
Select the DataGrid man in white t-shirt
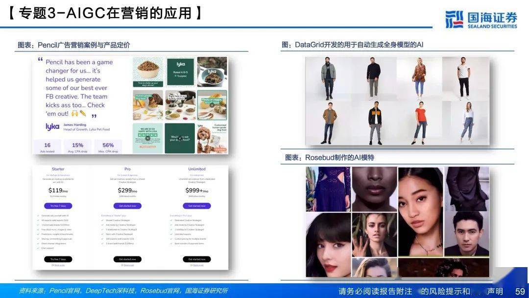click(x=464, y=78)
